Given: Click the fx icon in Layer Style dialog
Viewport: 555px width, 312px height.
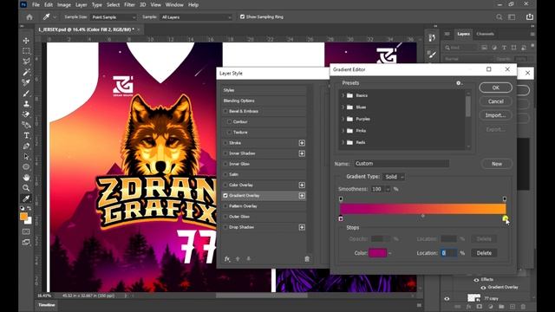Looking at the screenshot, I should point(227,259).
